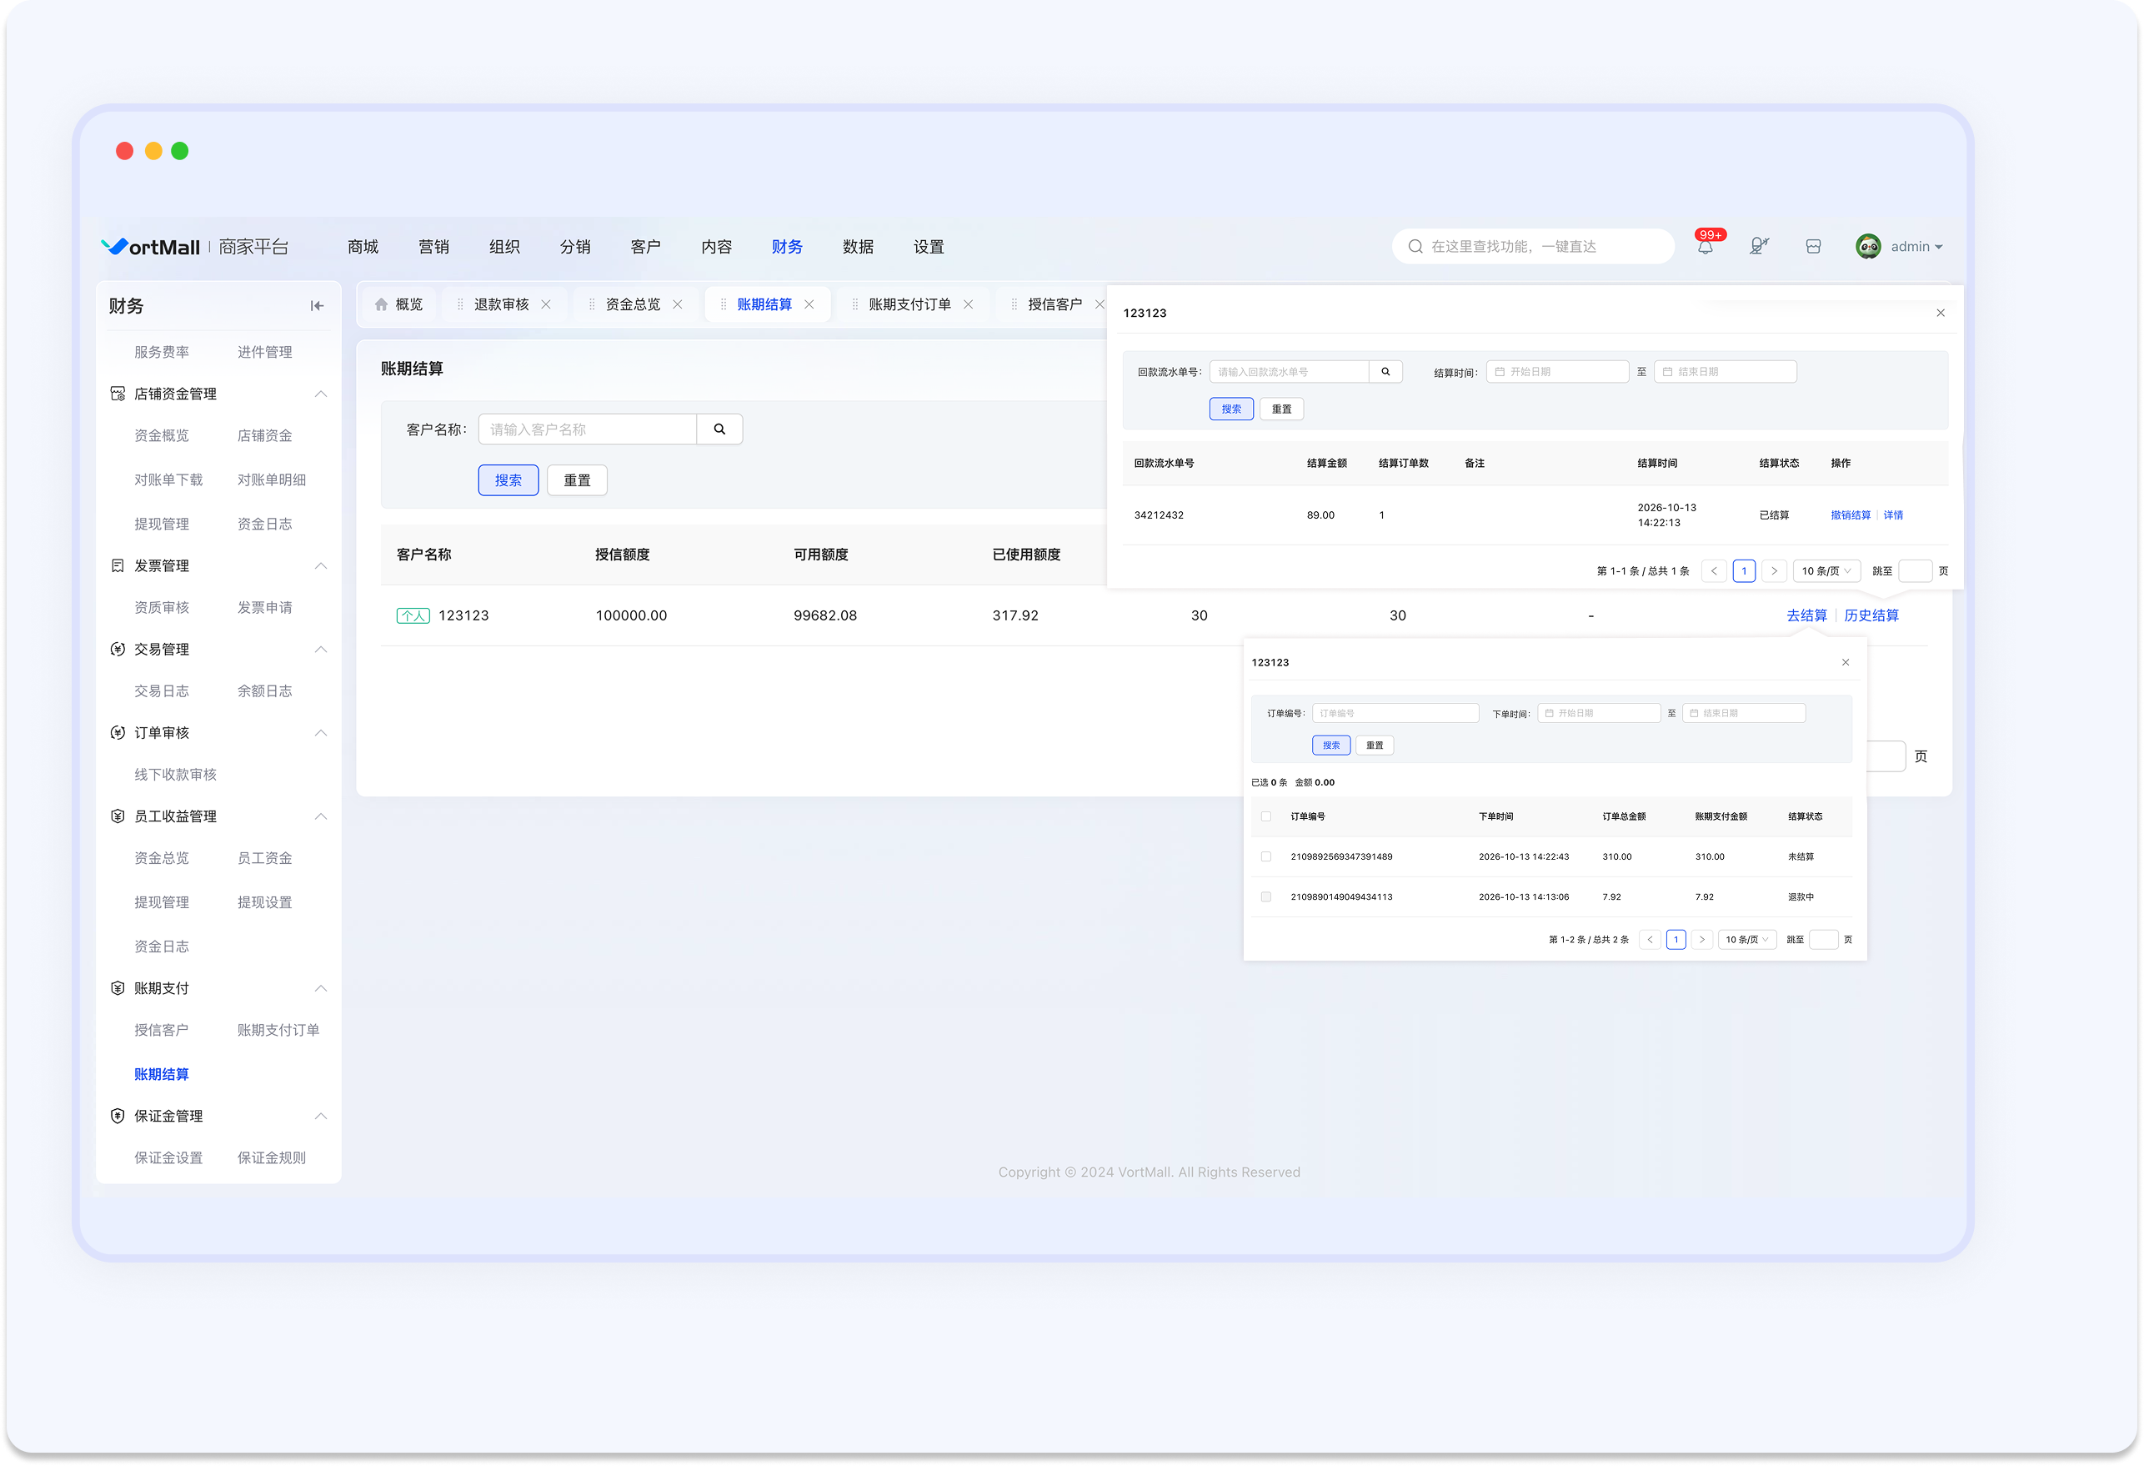Image resolution: width=2144 pixels, height=1466 pixels.
Task: Collapse the 发票管理 sidebar group
Action: click(x=320, y=566)
